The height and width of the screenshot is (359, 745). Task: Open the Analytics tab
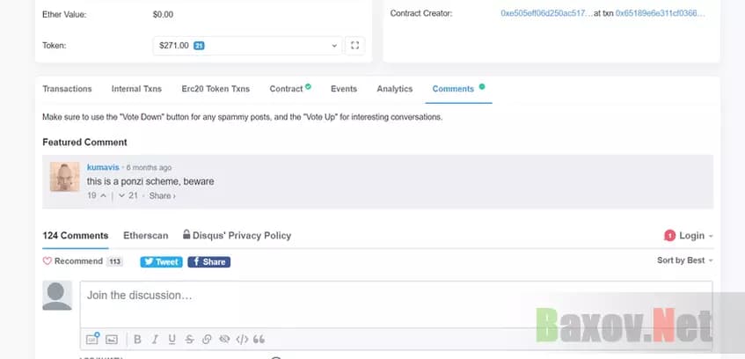(x=394, y=89)
